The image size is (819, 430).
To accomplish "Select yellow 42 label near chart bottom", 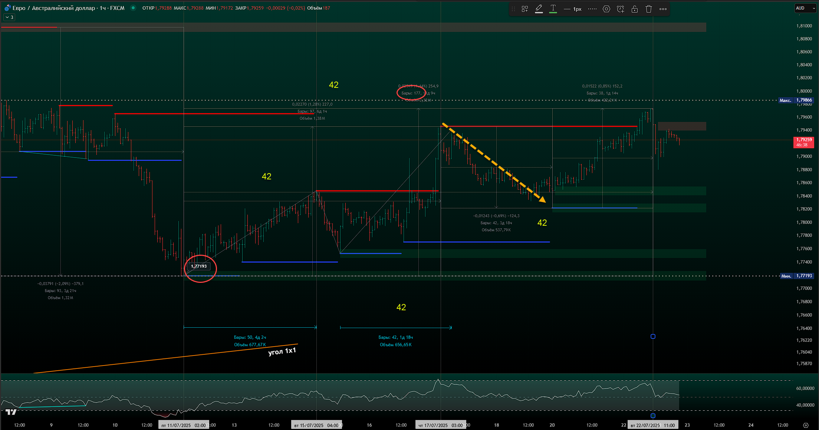I will pos(401,307).
